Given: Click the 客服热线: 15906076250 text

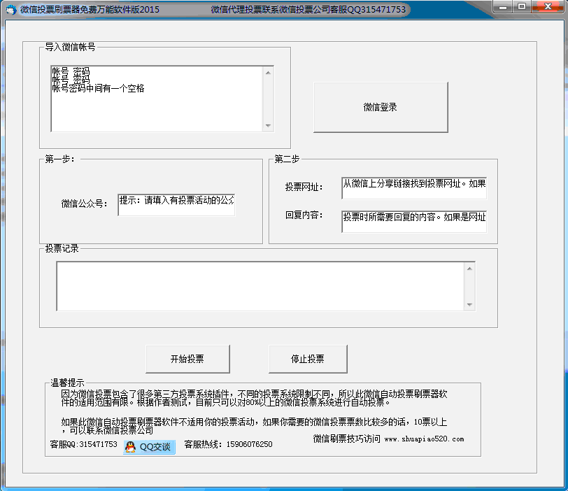Looking at the screenshot, I should [228, 444].
